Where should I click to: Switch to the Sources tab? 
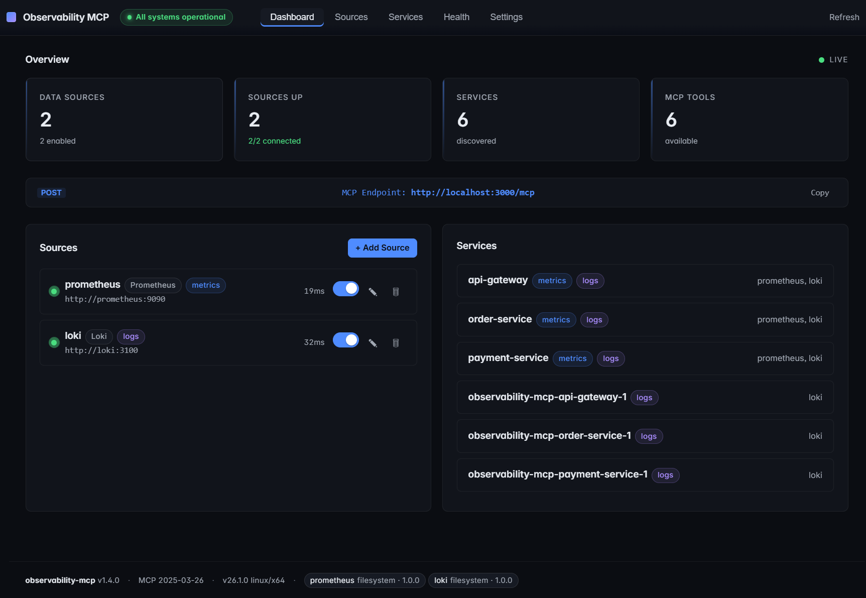click(x=351, y=17)
